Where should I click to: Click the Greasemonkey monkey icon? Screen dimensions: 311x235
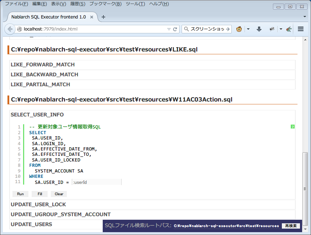click(x=239, y=29)
